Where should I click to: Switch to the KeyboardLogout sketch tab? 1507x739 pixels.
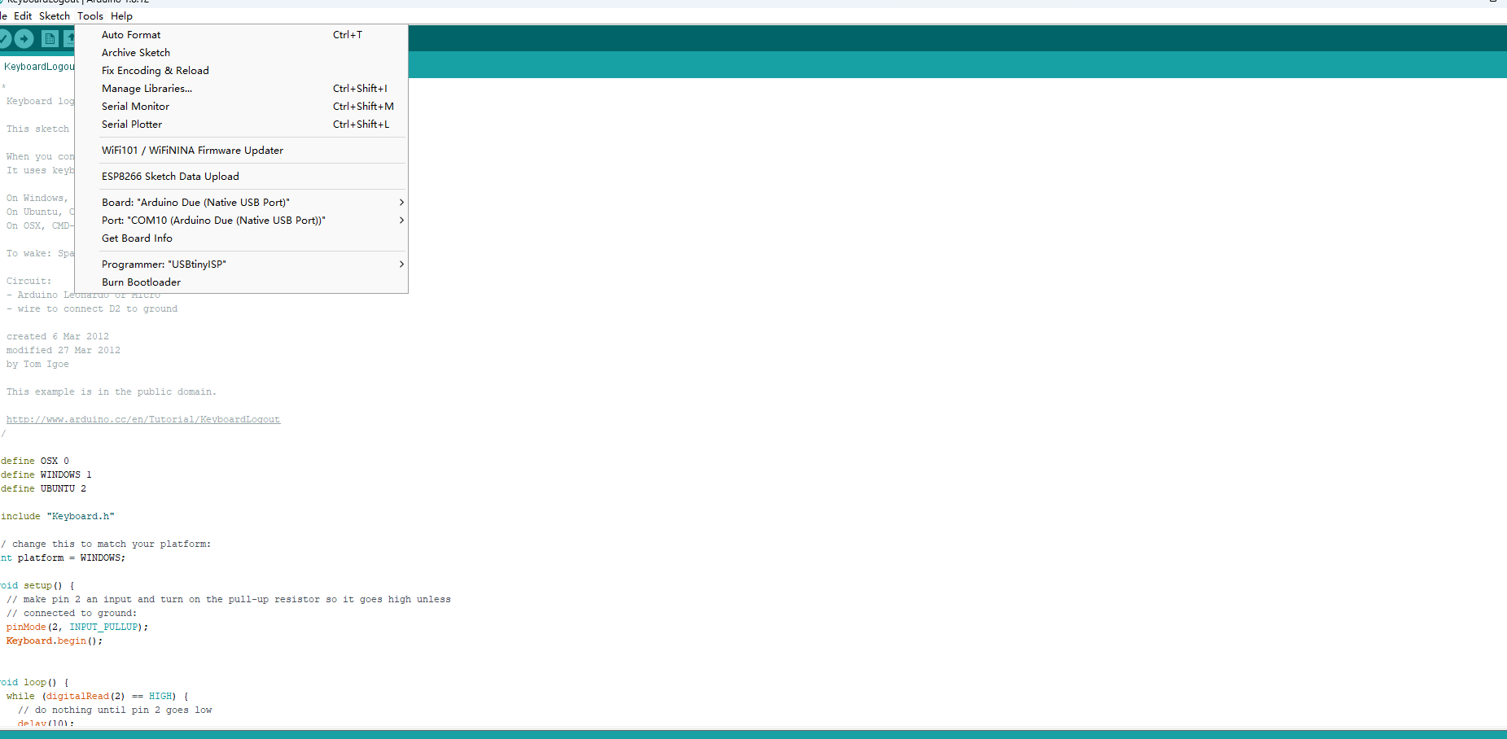tap(37, 67)
